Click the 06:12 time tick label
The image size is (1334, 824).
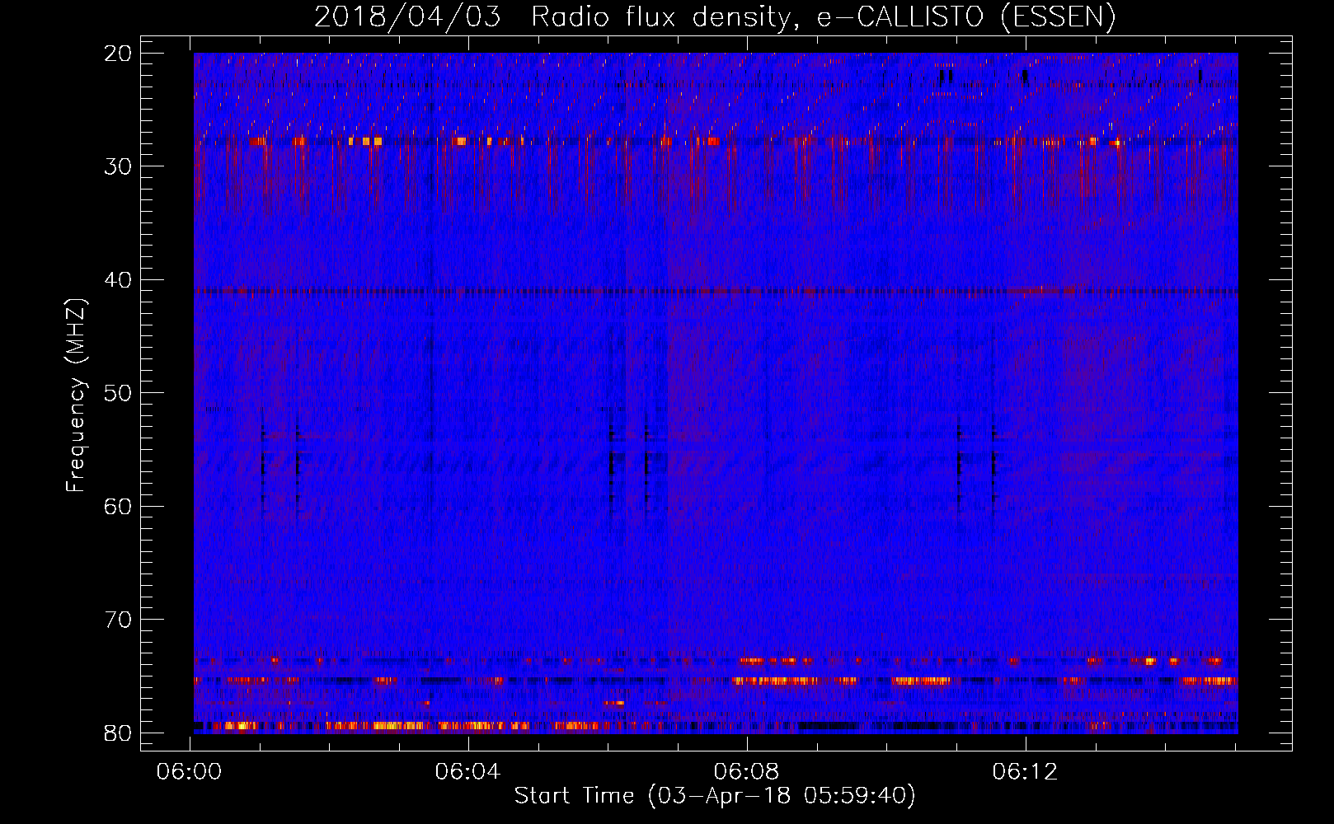coord(1026,772)
